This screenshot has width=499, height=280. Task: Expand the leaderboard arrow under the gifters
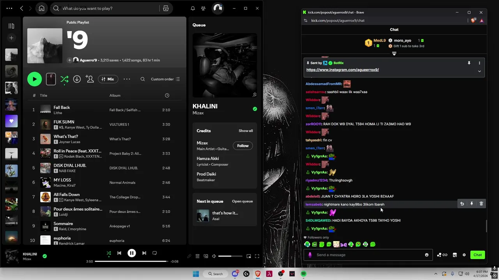click(394, 54)
